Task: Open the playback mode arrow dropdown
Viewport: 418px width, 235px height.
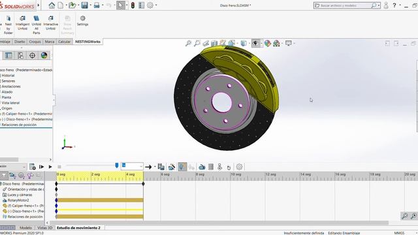Action: (x=155, y=167)
